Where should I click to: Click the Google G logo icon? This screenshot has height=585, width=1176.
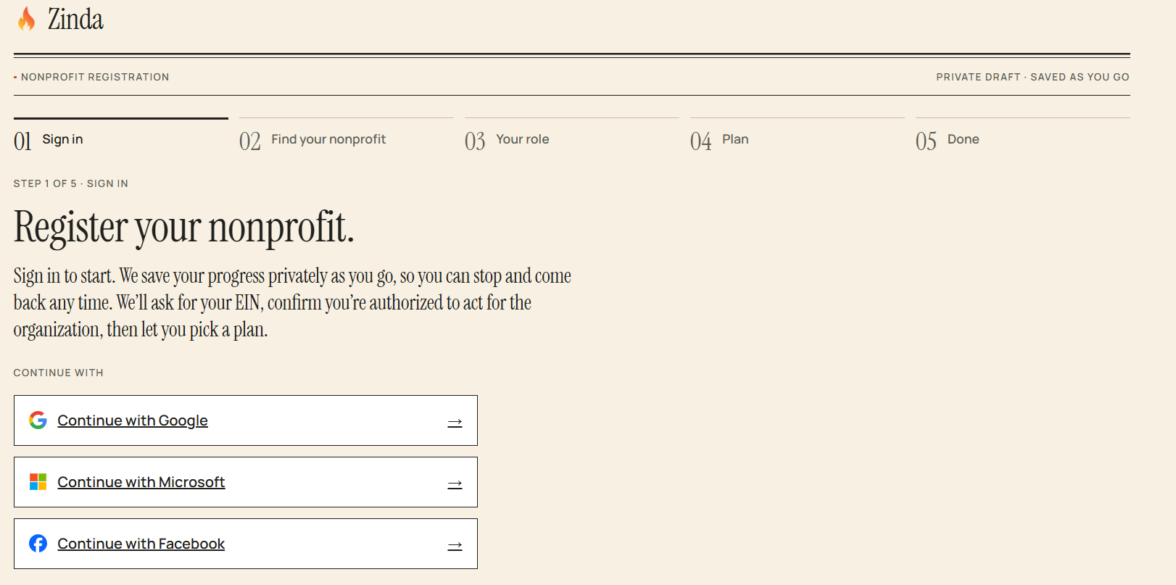pyautogui.click(x=38, y=420)
